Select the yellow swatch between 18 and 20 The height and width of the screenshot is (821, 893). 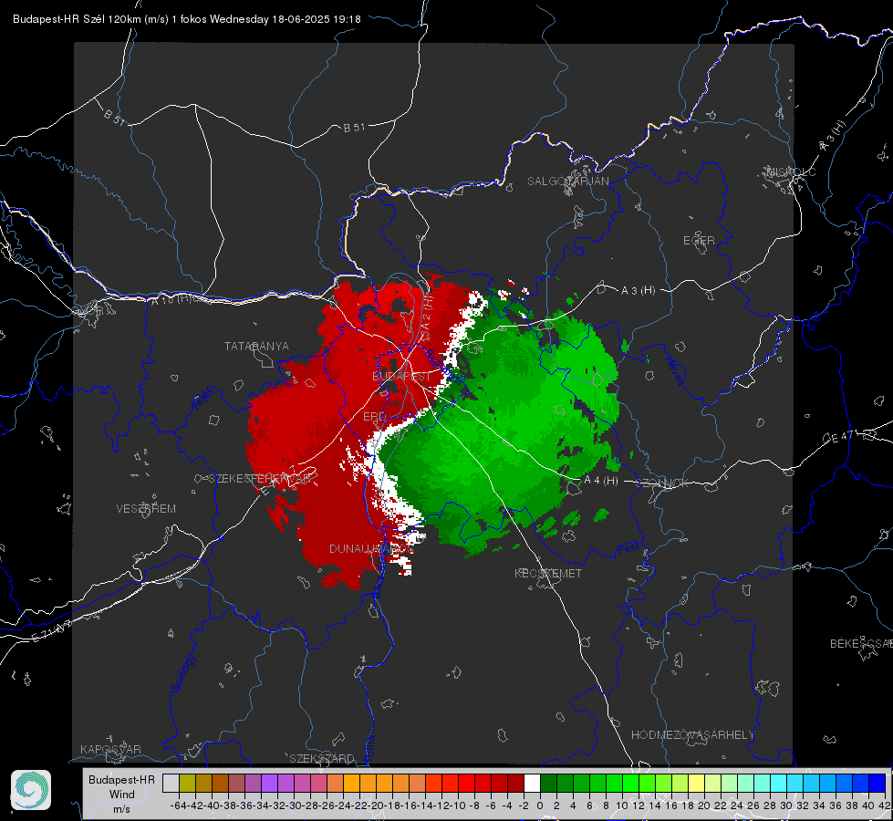(697, 783)
